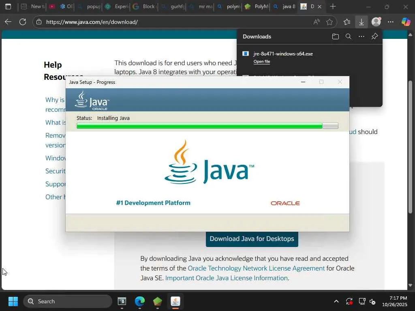Viewport: 415px width, 311px height.
Task: Open the Favorites list icon
Action: (x=347, y=22)
